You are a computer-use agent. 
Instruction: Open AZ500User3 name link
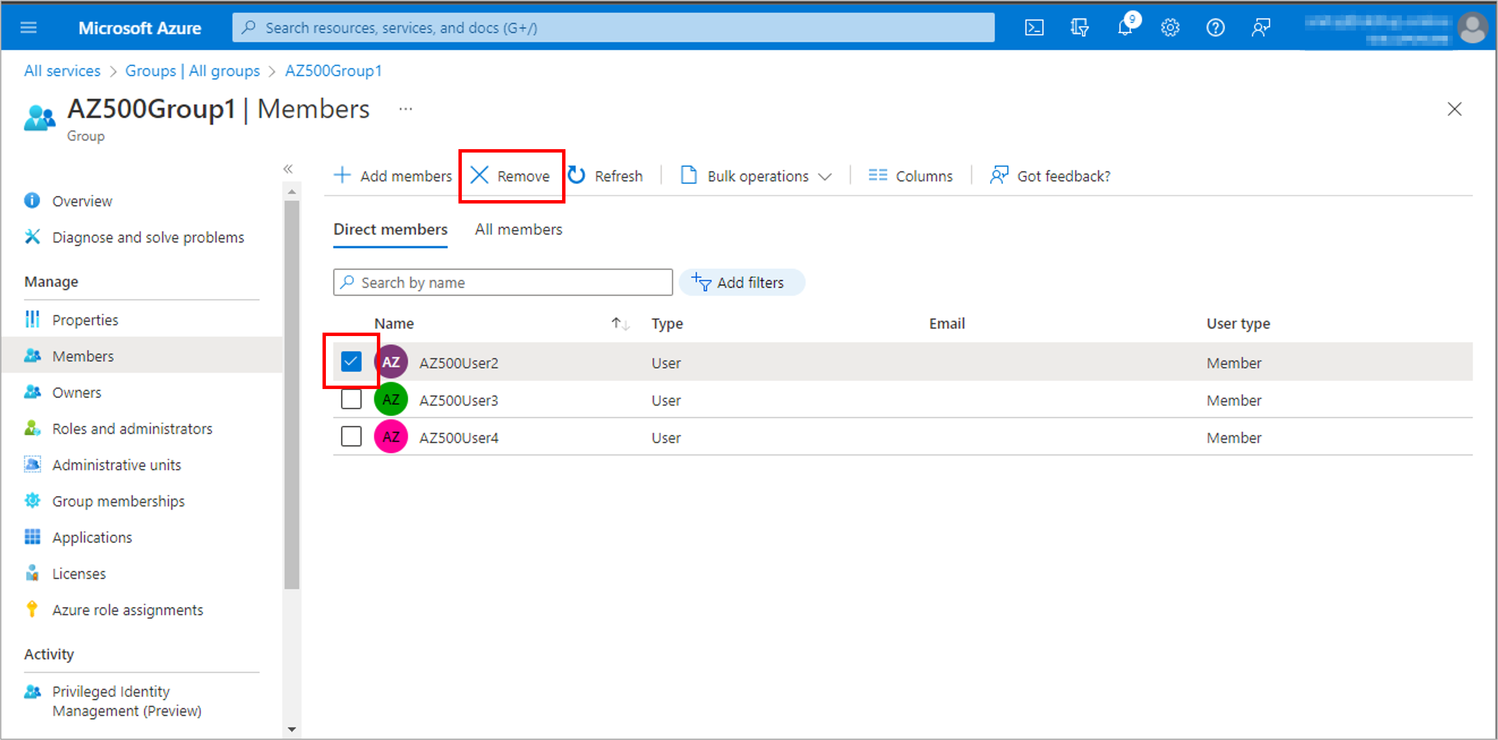point(458,401)
